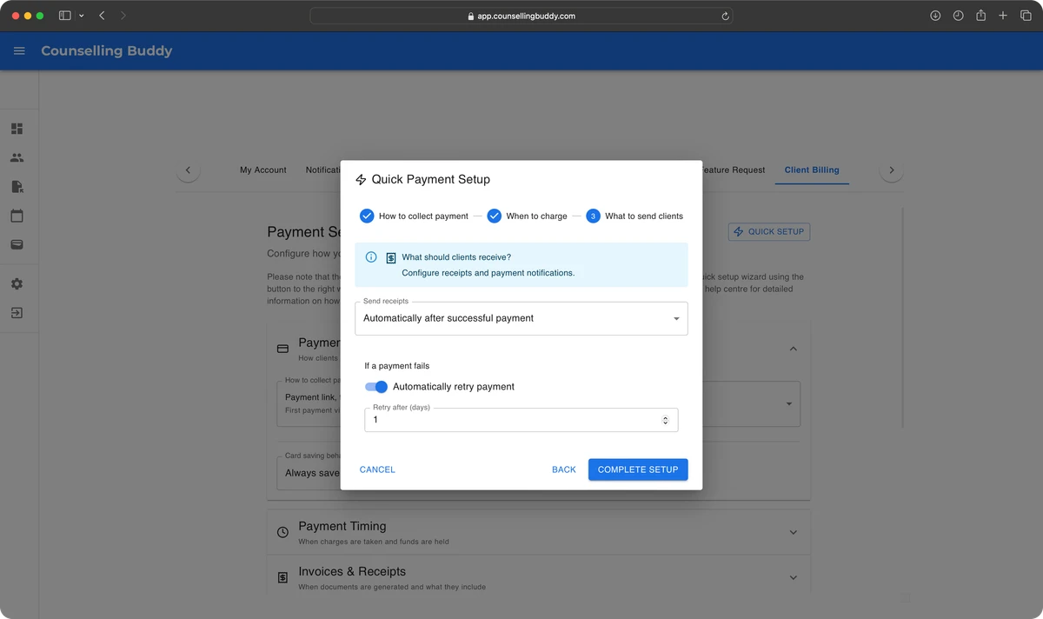Expand the Invoices & Receipts section
The height and width of the screenshot is (619, 1043).
click(538, 577)
